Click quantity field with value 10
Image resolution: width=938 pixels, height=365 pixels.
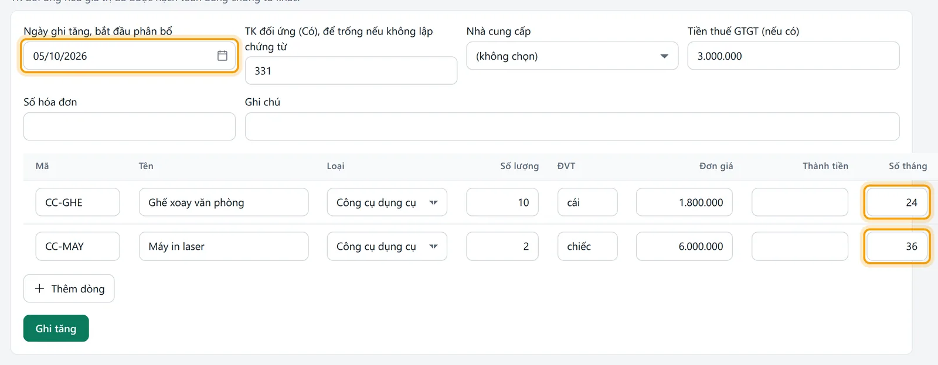coord(502,202)
